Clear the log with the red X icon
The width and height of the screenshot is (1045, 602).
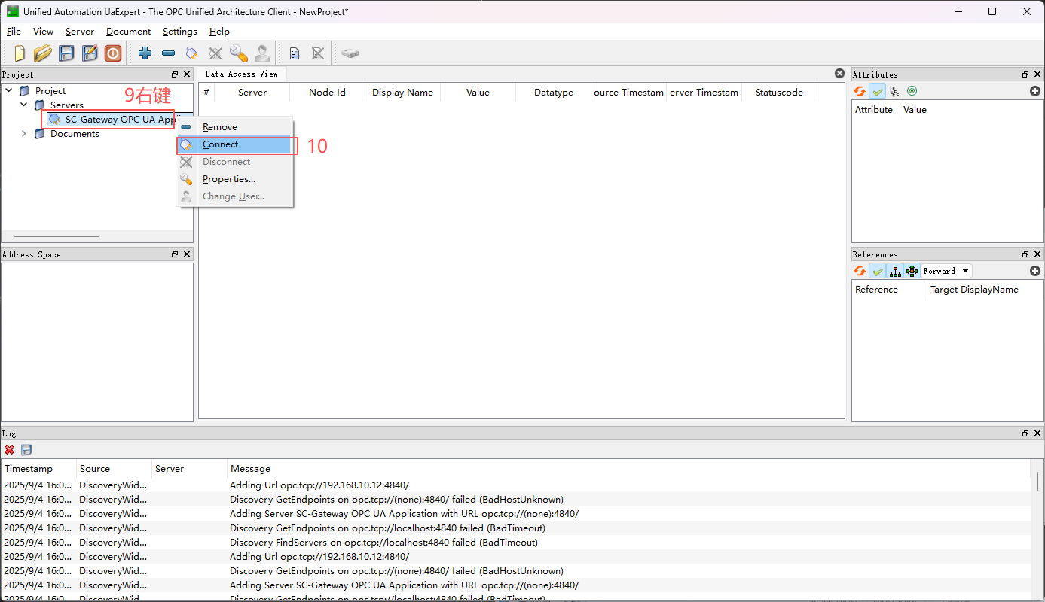coord(10,450)
